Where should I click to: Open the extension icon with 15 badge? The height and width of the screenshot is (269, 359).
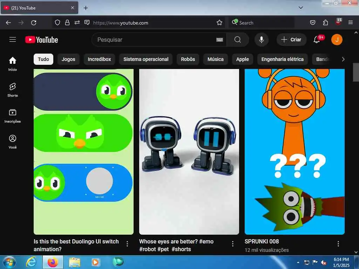[338, 22]
